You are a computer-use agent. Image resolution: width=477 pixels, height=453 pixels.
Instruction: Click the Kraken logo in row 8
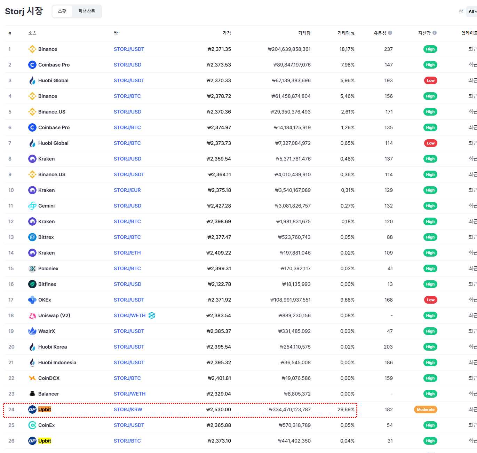(32, 159)
